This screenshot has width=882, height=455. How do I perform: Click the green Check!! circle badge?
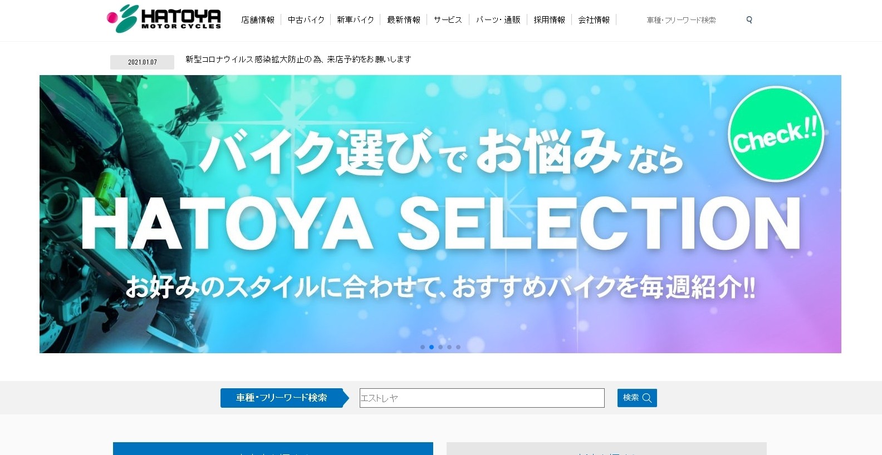click(776, 134)
